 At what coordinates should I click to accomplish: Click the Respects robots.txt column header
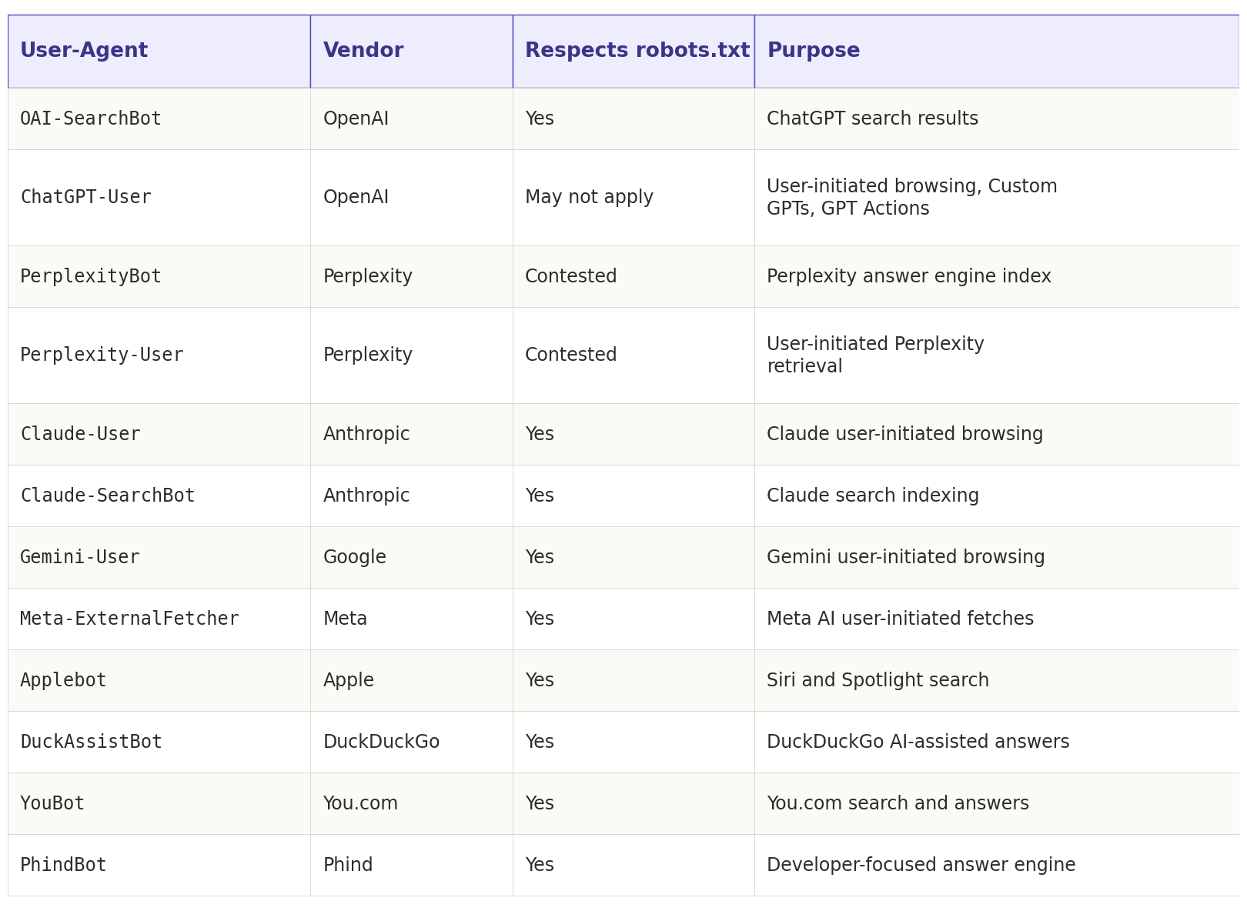[634, 51]
